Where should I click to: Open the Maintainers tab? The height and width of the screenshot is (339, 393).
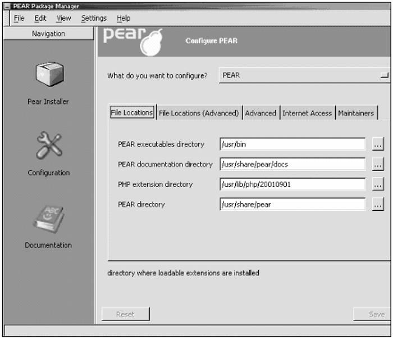tap(356, 113)
